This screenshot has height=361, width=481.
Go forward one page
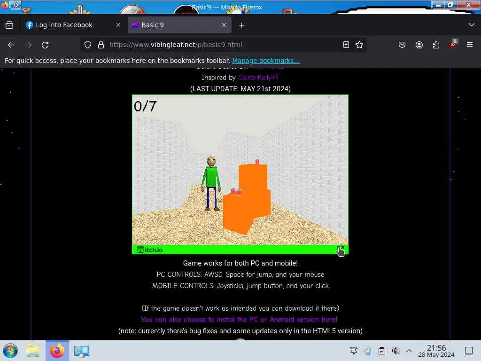28,45
